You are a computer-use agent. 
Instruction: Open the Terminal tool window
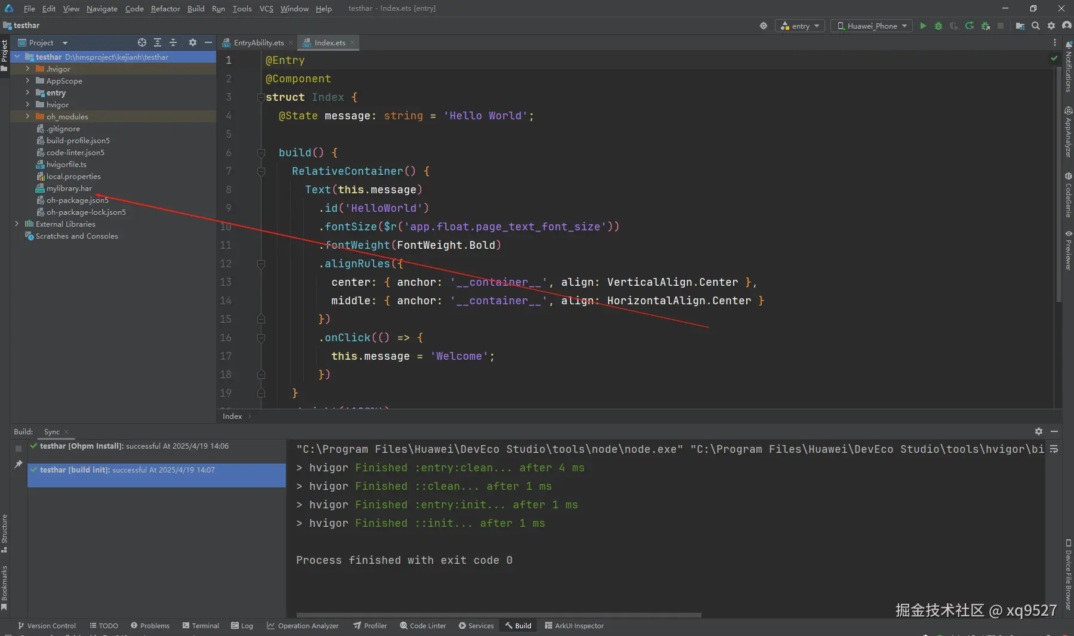point(201,625)
